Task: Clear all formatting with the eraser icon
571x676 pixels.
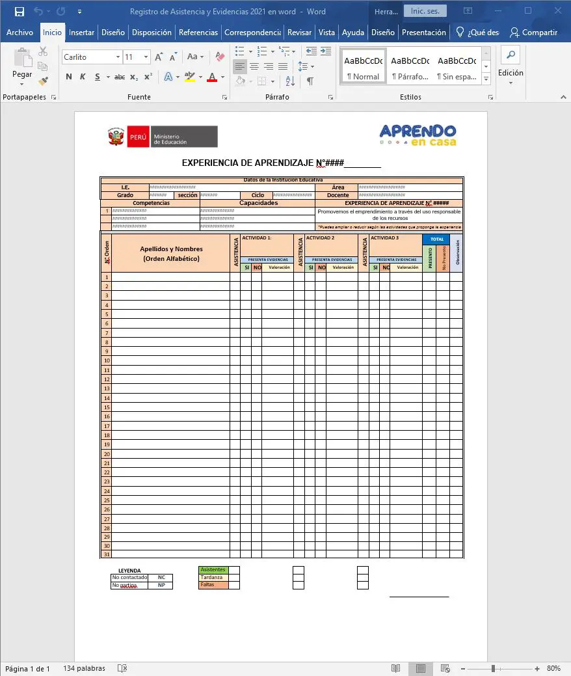Action: pos(220,57)
